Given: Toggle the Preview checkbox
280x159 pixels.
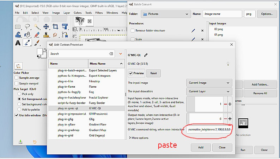Looking at the screenshot, I should coord(131,73).
